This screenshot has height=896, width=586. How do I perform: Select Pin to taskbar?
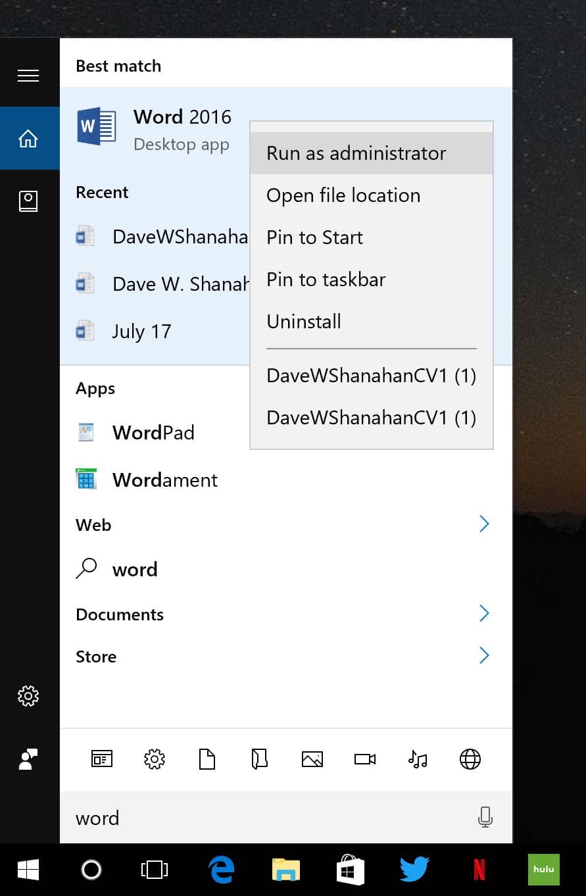[372, 280]
